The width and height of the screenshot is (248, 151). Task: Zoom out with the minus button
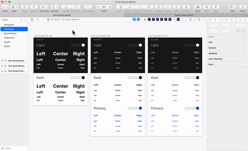pos(98,7)
